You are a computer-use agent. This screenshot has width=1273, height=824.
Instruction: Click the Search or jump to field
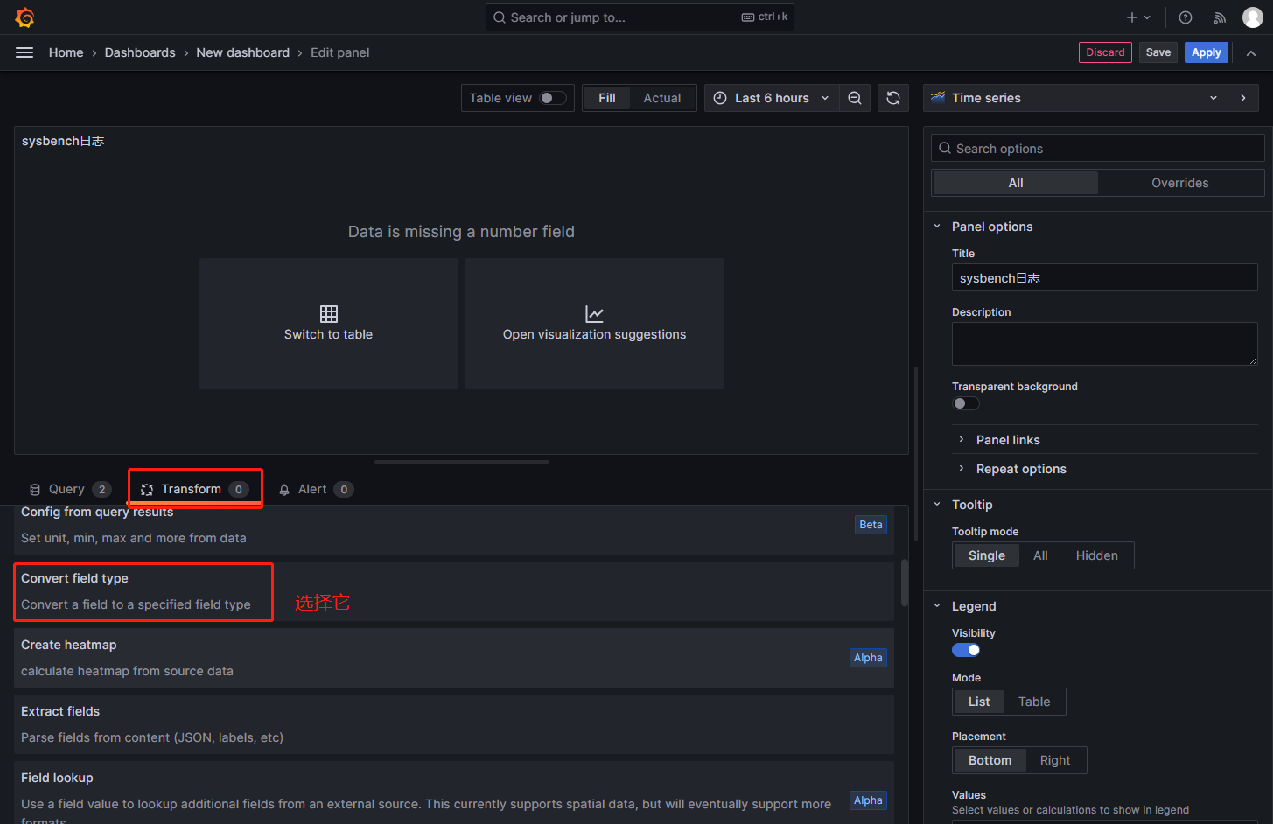click(640, 17)
